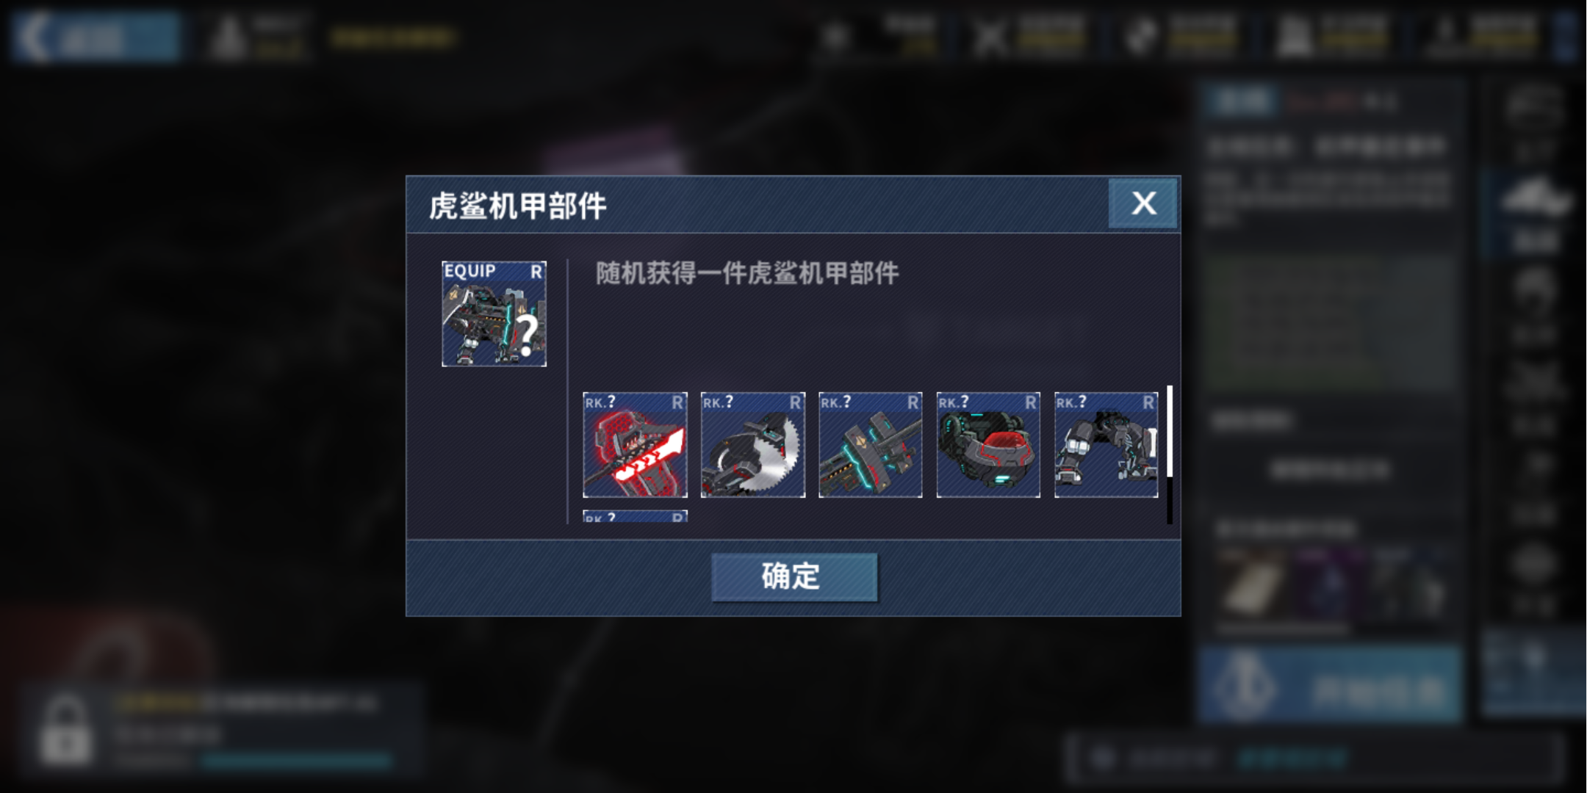
Task: Click the 确定 confirm button
Action: click(794, 577)
